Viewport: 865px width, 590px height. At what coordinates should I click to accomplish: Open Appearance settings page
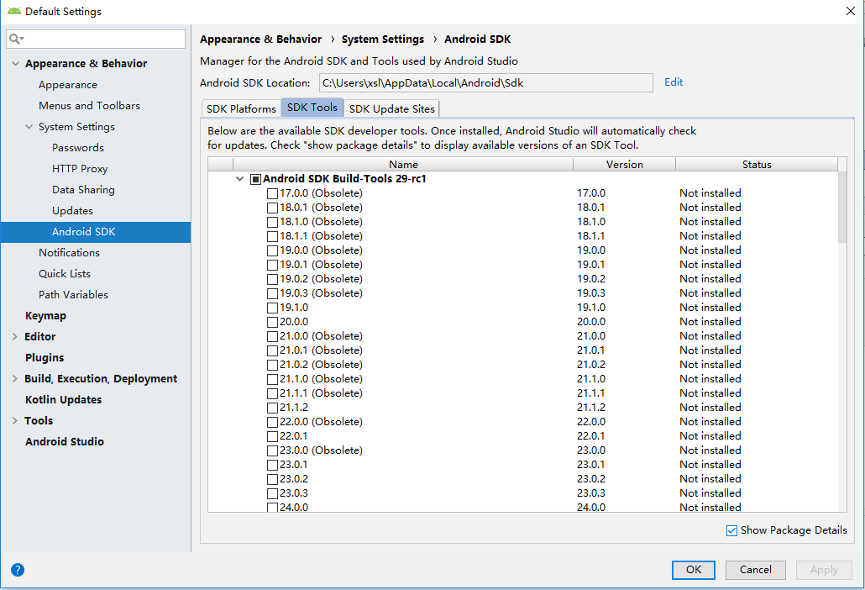coord(68,84)
